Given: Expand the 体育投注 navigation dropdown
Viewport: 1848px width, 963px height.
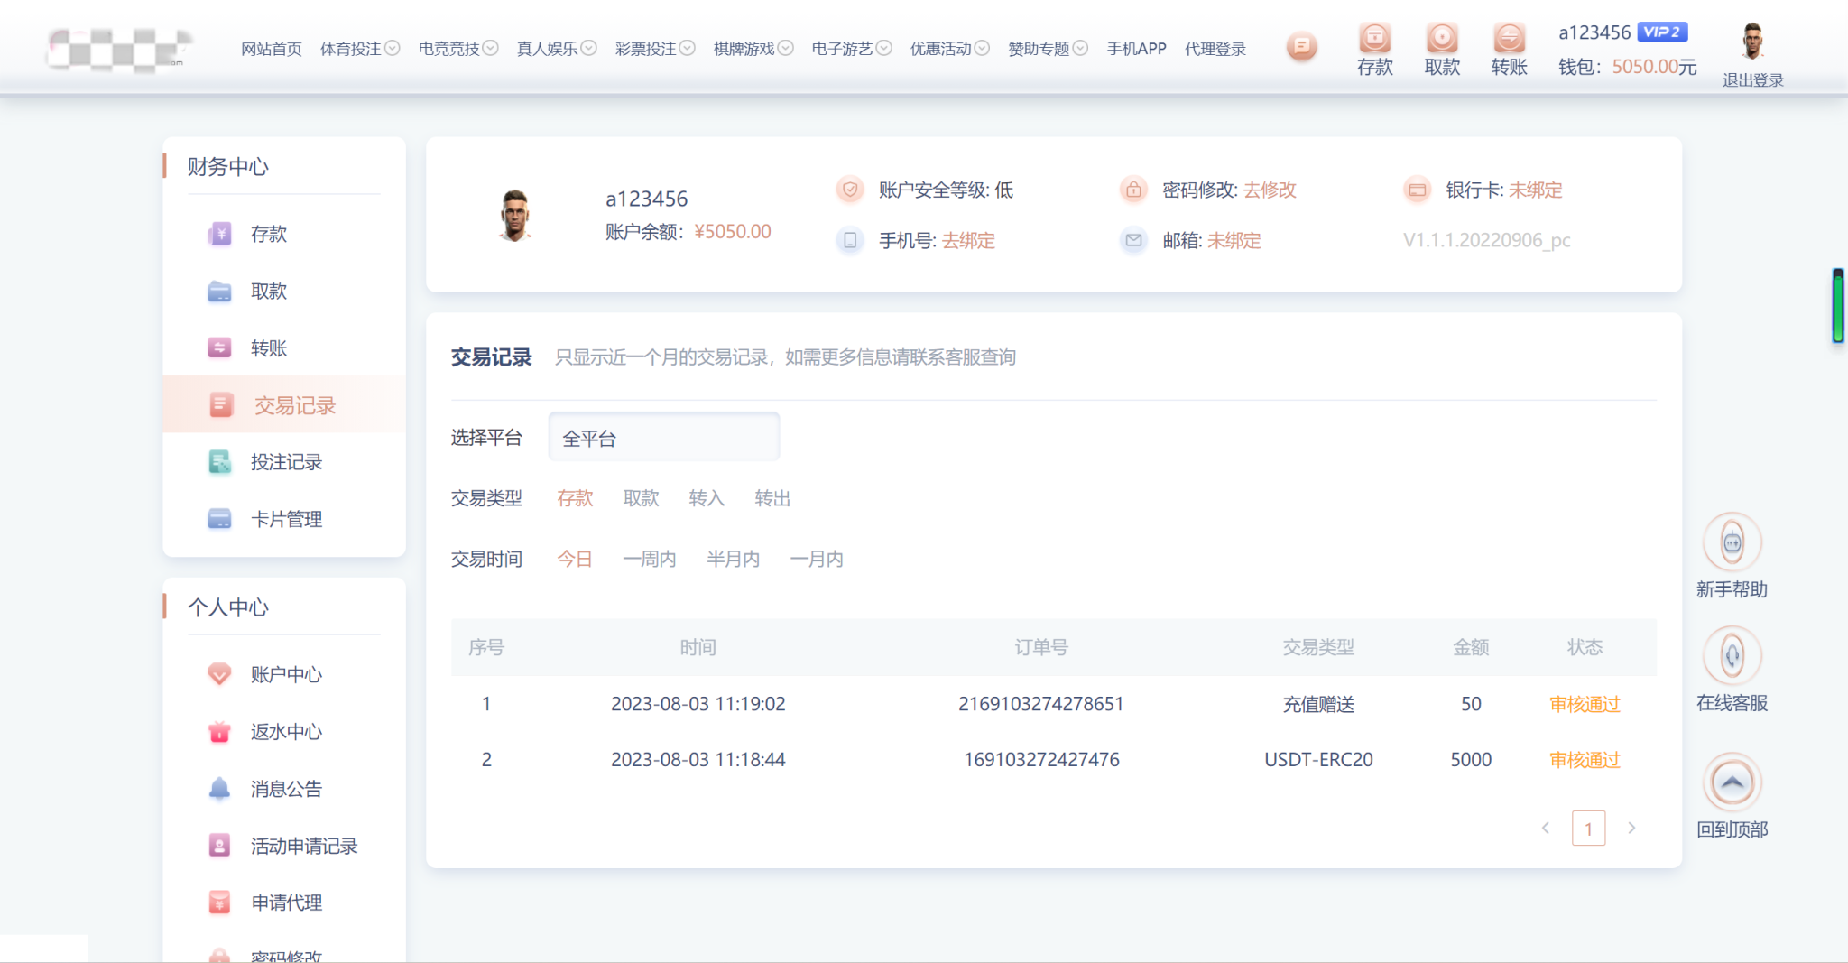Looking at the screenshot, I should pyautogui.click(x=359, y=49).
